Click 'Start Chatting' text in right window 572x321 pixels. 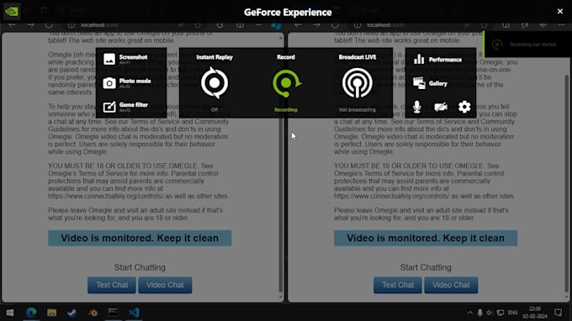[x=426, y=267]
